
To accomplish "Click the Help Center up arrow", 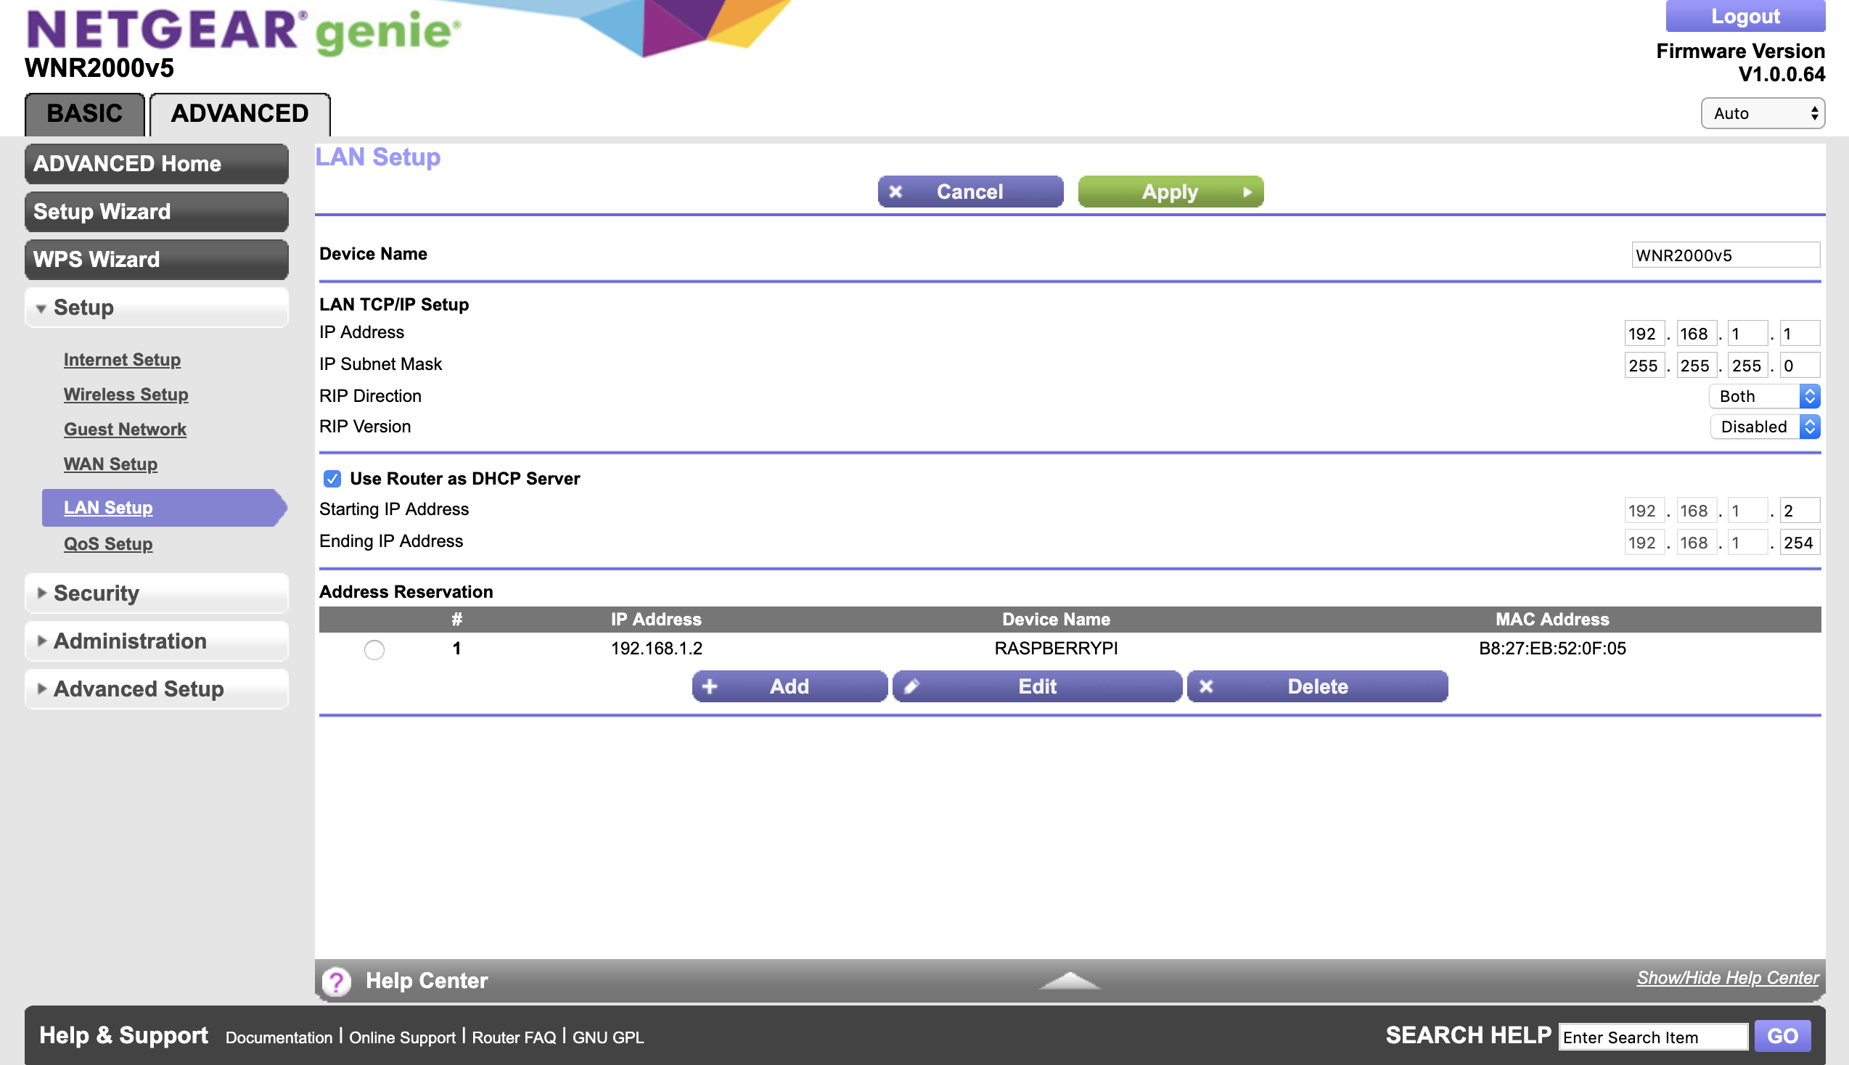I will pos(1070,980).
